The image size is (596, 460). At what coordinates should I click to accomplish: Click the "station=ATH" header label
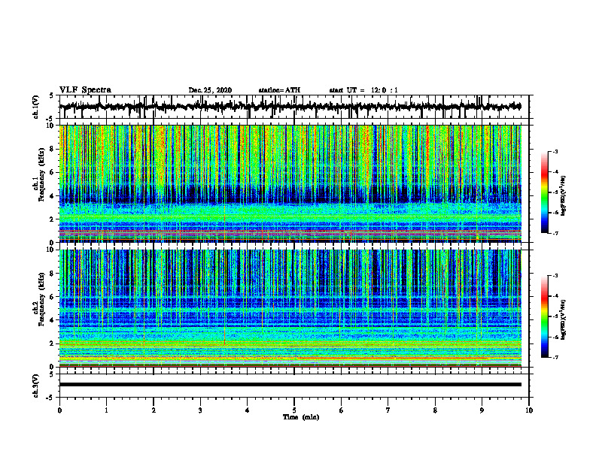tap(279, 90)
